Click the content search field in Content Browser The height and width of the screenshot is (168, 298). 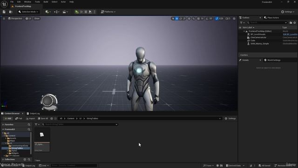tap(80, 125)
